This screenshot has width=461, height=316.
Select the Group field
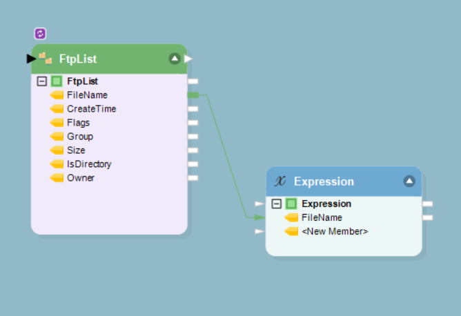(x=80, y=136)
